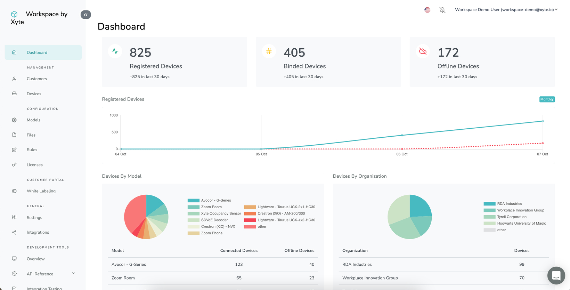Open the chat support bubble
This screenshot has width=570, height=290.
pyautogui.click(x=556, y=275)
